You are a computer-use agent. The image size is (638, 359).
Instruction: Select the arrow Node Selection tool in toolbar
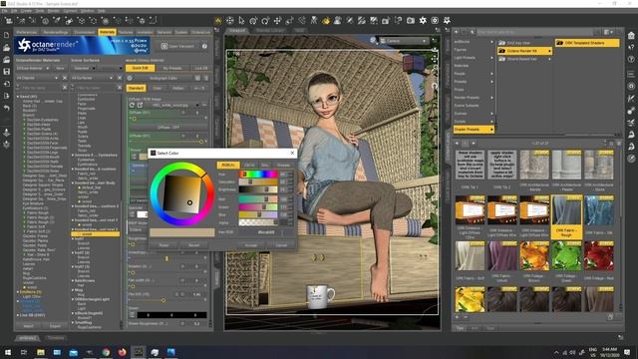click(241, 20)
